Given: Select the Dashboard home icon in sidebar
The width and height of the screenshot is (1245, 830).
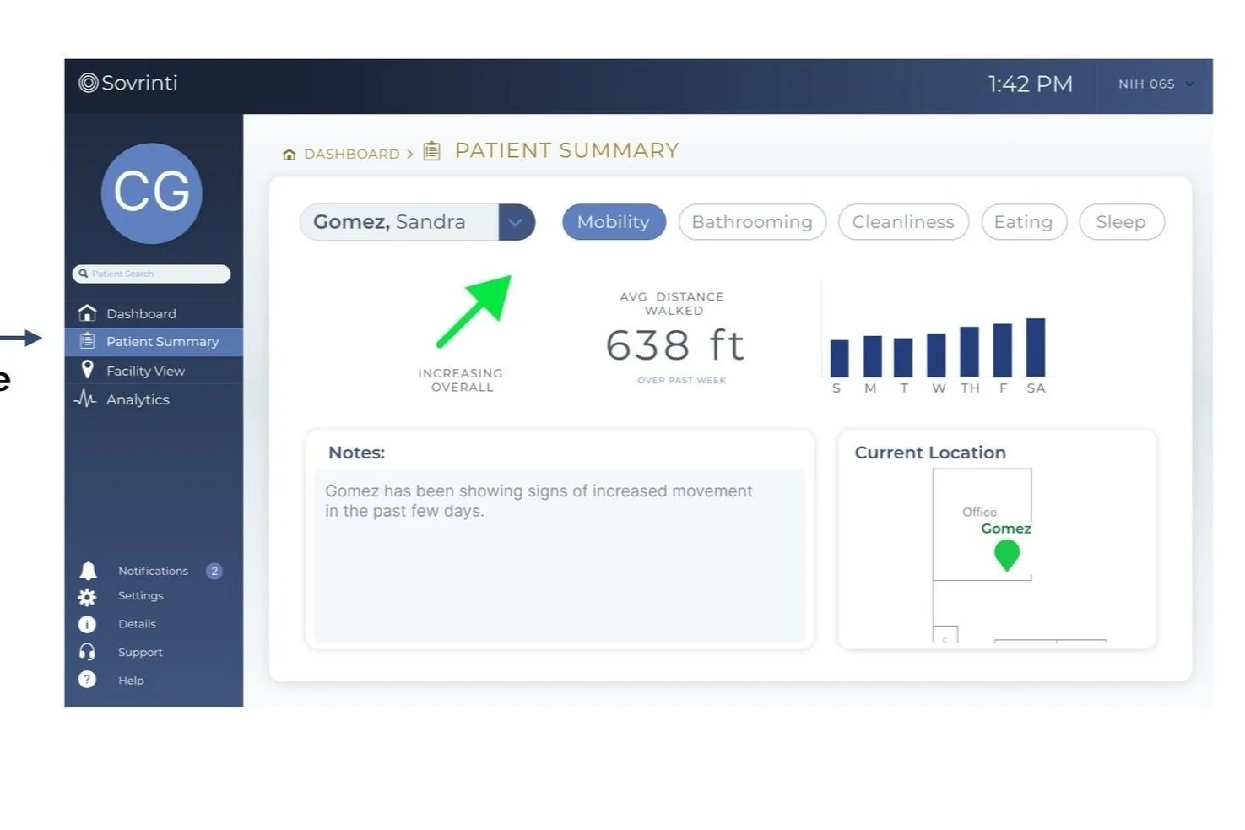Looking at the screenshot, I should [88, 313].
